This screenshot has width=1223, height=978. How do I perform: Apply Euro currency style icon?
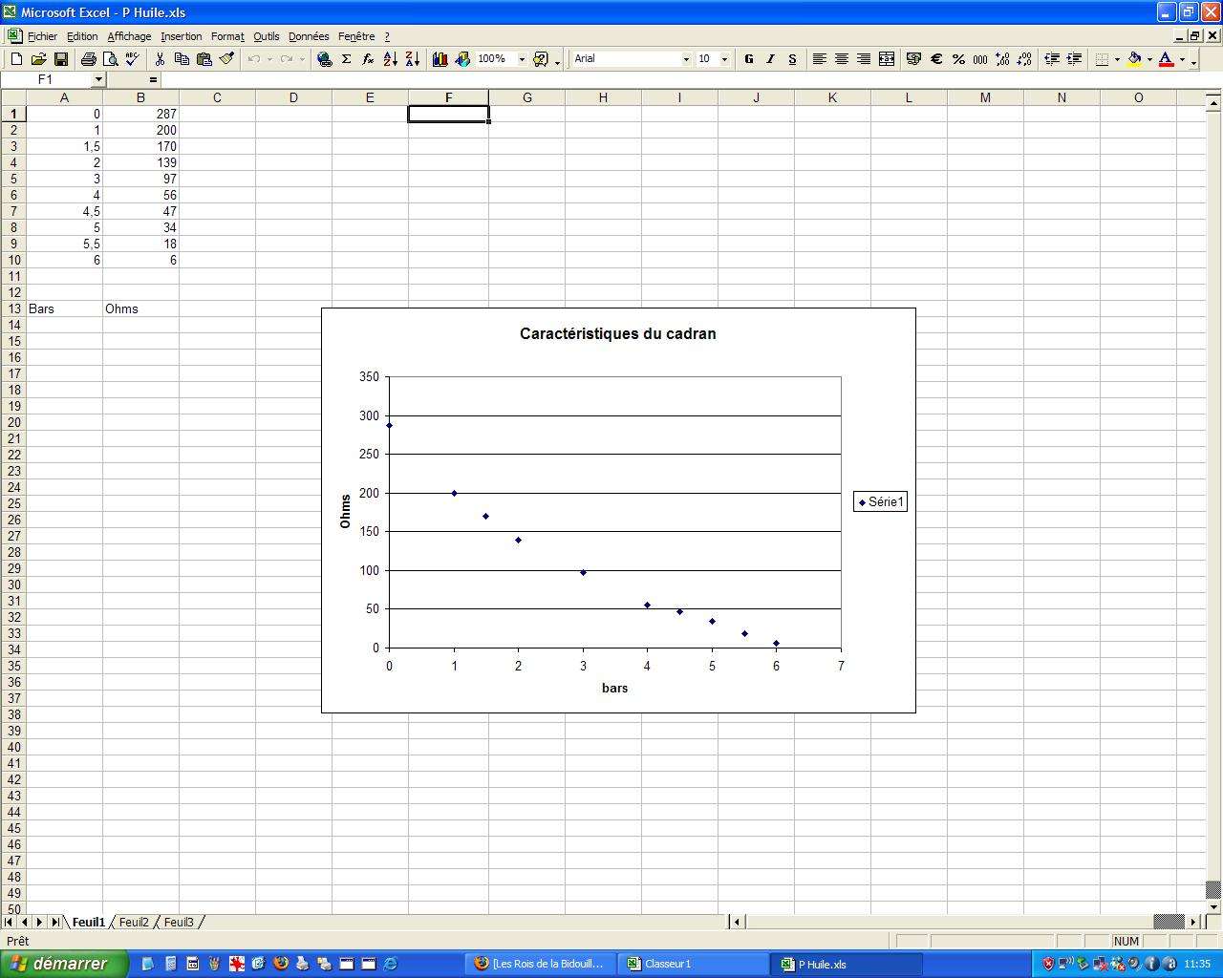[936, 59]
